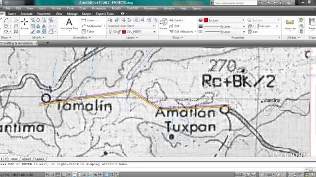The height and width of the screenshot is (177, 316).
Task: Toggle layer lock padlock icon
Action: 119,32
